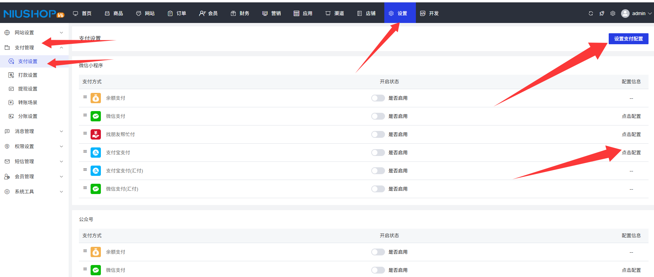The height and width of the screenshot is (277, 654).
Task: Click the 转账场景 sidebar icon
Action: 11,103
